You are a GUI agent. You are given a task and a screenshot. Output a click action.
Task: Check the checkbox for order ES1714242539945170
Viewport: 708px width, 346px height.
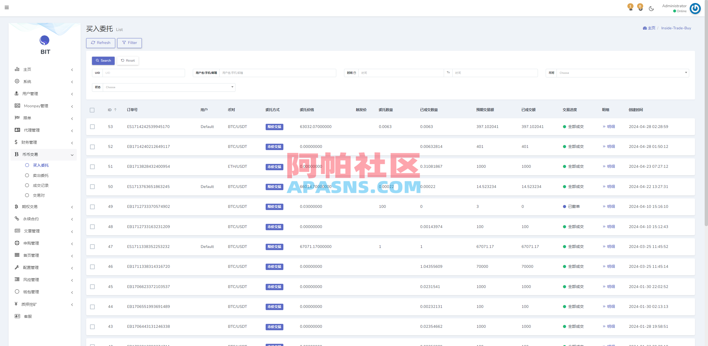coord(92,127)
